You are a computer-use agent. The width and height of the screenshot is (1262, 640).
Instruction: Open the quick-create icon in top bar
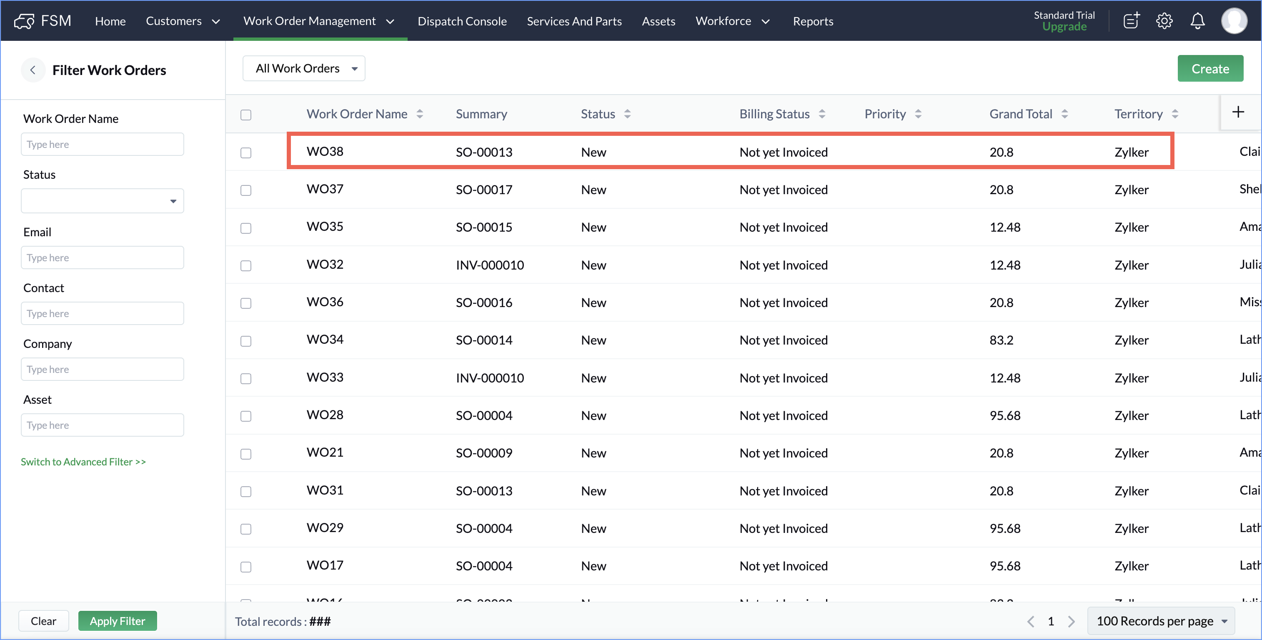(1131, 21)
